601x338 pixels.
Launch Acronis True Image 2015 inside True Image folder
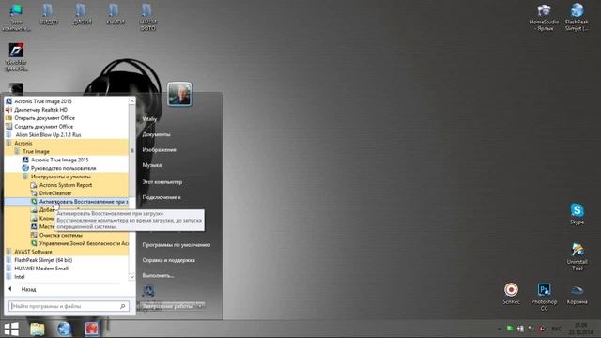coord(59,160)
